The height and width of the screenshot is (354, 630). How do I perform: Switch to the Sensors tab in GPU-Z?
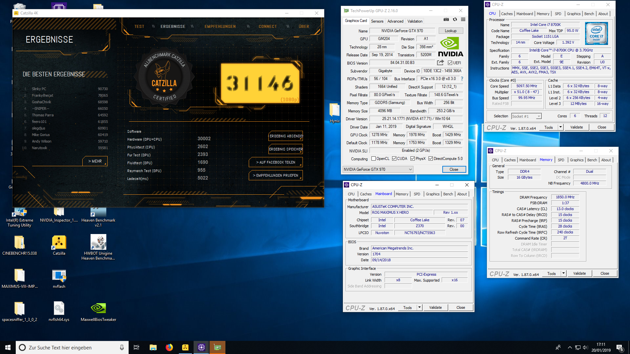tap(377, 21)
